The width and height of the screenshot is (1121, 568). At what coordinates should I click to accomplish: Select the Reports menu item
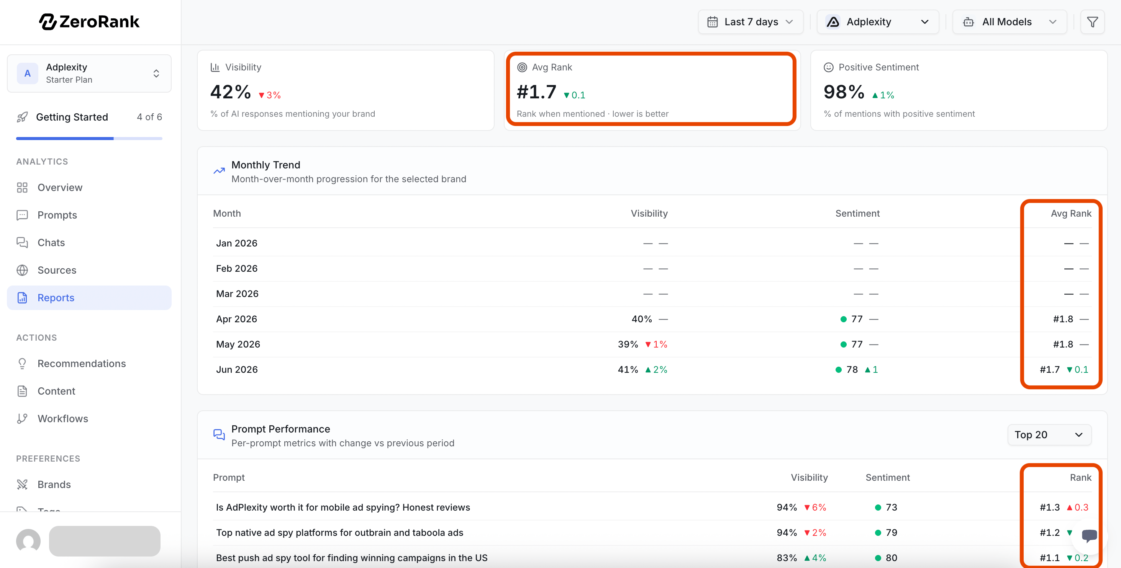[x=89, y=297]
